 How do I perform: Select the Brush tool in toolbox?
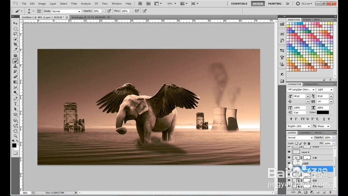pyautogui.click(x=15, y=61)
